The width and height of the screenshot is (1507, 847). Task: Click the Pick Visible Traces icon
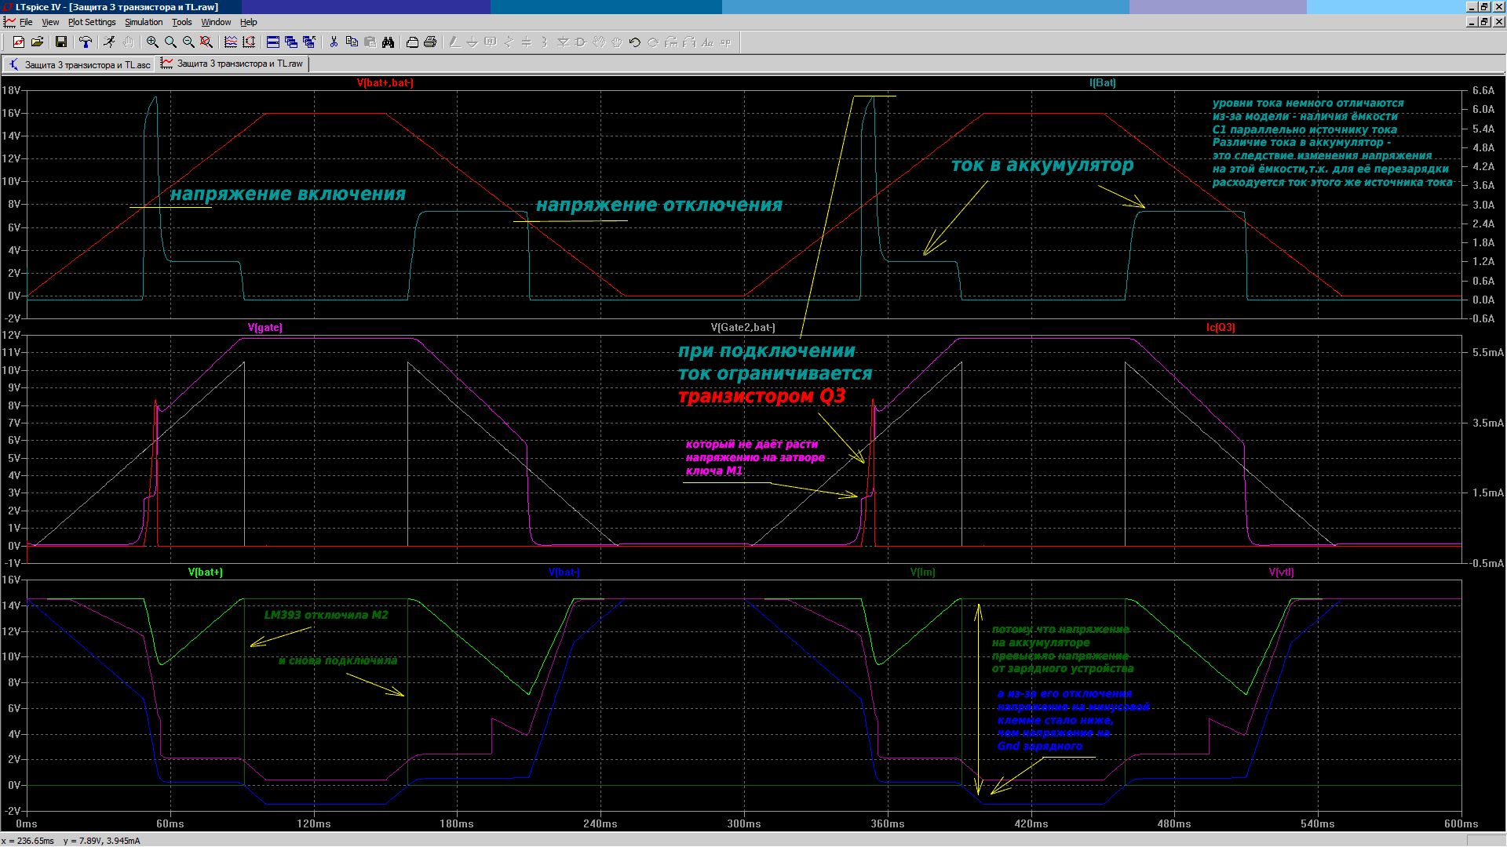coord(231,42)
